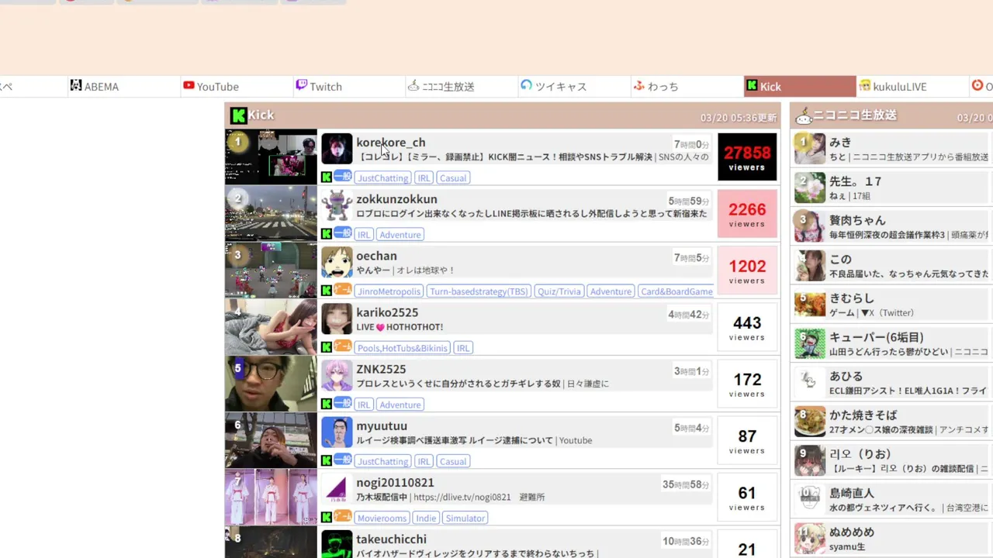Image resolution: width=993 pixels, height=558 pixels.
Task: Open ZNK2525 channel name link
Action: 381,369
